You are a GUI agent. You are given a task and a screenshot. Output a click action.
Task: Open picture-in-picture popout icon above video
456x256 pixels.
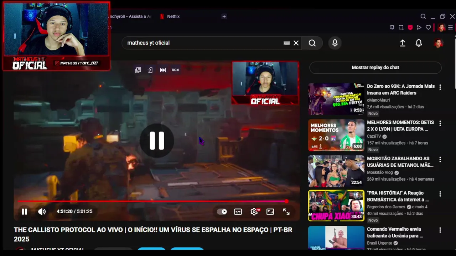pos(138,70)
